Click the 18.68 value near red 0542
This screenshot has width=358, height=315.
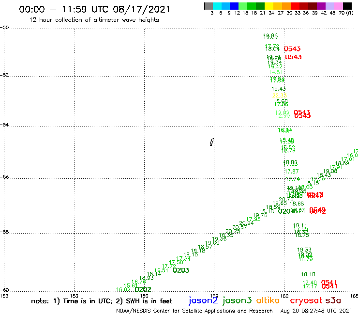point(297,204)
